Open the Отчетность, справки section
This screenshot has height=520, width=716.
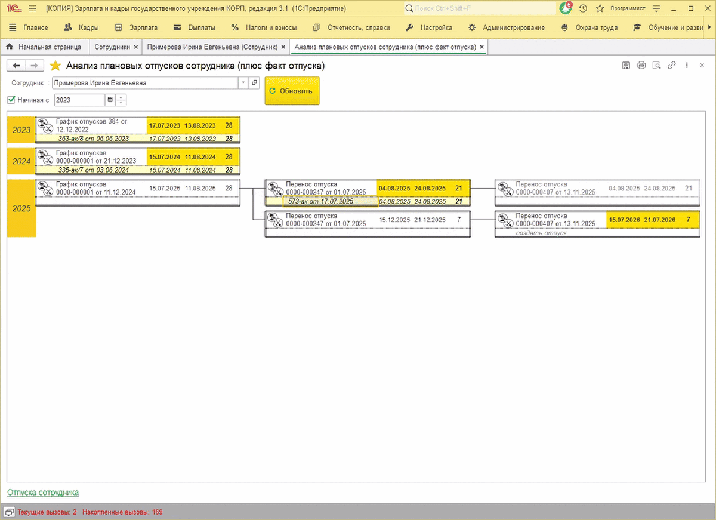click(351, 27)
